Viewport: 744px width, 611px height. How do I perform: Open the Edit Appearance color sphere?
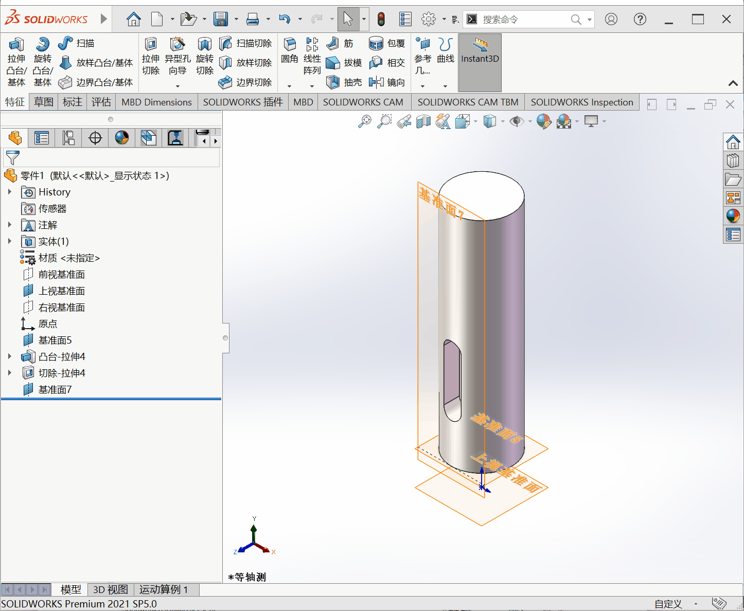click(543, 121)
